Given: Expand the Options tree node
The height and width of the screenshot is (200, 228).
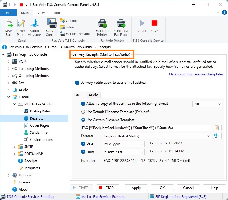Looking at the screenshot, I should [9, 175].
